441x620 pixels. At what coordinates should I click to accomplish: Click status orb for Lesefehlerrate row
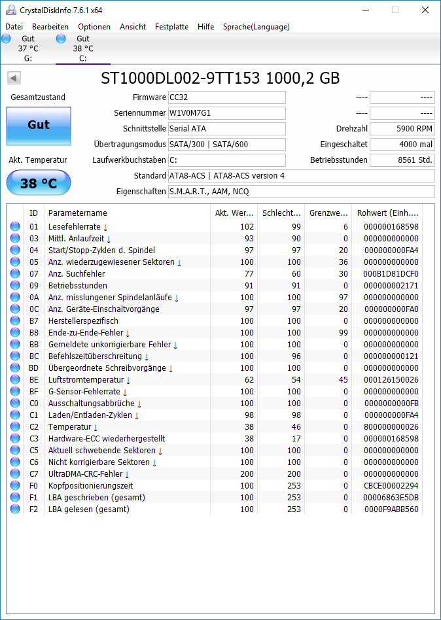click(15, 226)
